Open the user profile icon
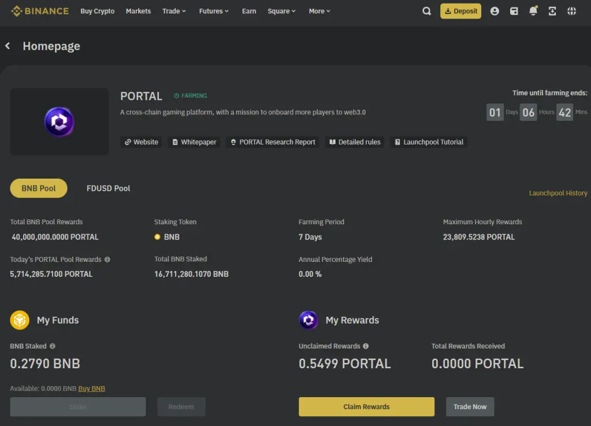 point(495,12)
